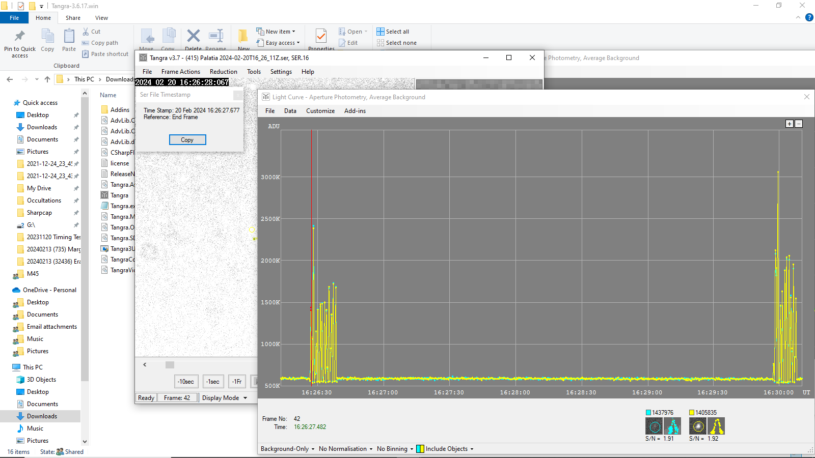Open the No Normalisation dropdown
The height and width of the screenshot is (458, 815).
[x=345, y=449]
